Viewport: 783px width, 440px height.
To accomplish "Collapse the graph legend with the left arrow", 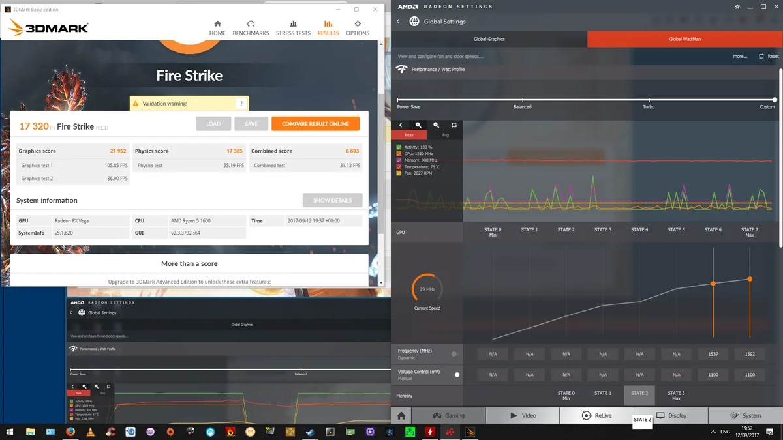I will (x=401, y=125).
